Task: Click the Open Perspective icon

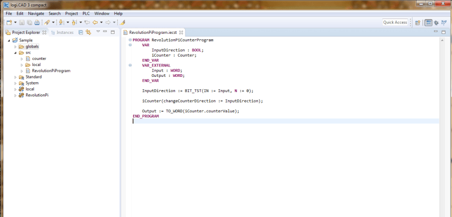Action: [418, 22]
